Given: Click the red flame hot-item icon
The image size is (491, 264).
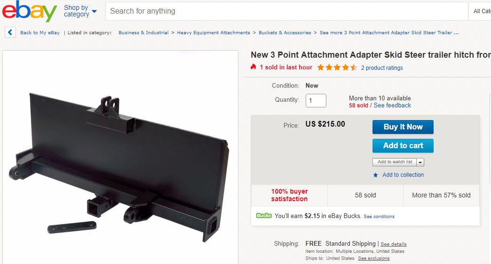Looking at the screenshot, I should pos(253,67).
